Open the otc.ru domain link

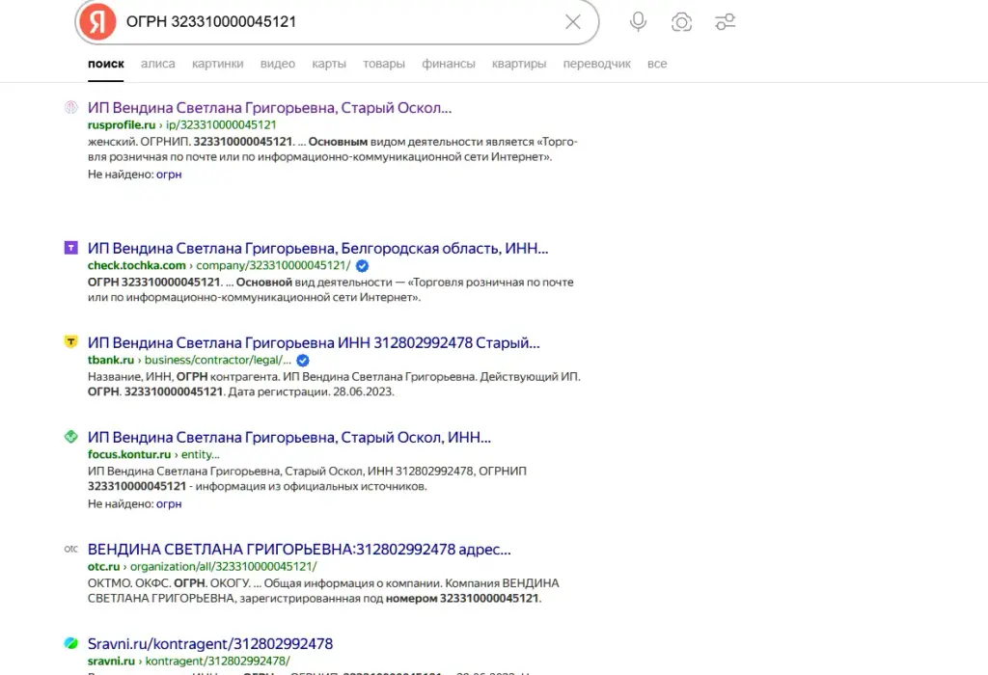(x=104, y=566)
